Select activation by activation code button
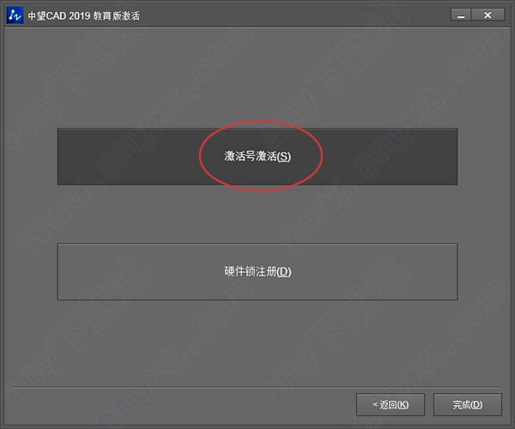 (257, 156)
